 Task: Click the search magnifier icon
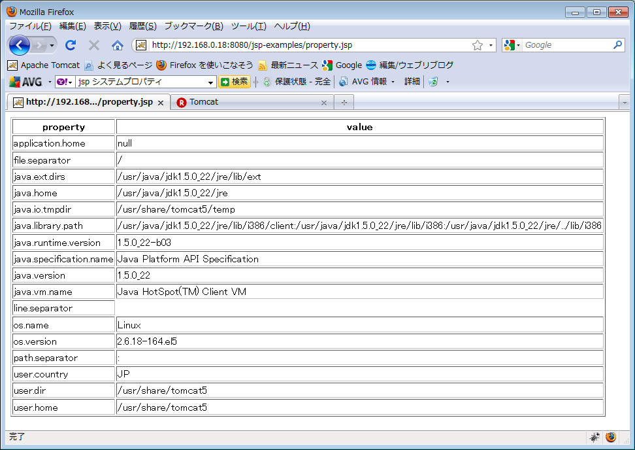[617, 45]
